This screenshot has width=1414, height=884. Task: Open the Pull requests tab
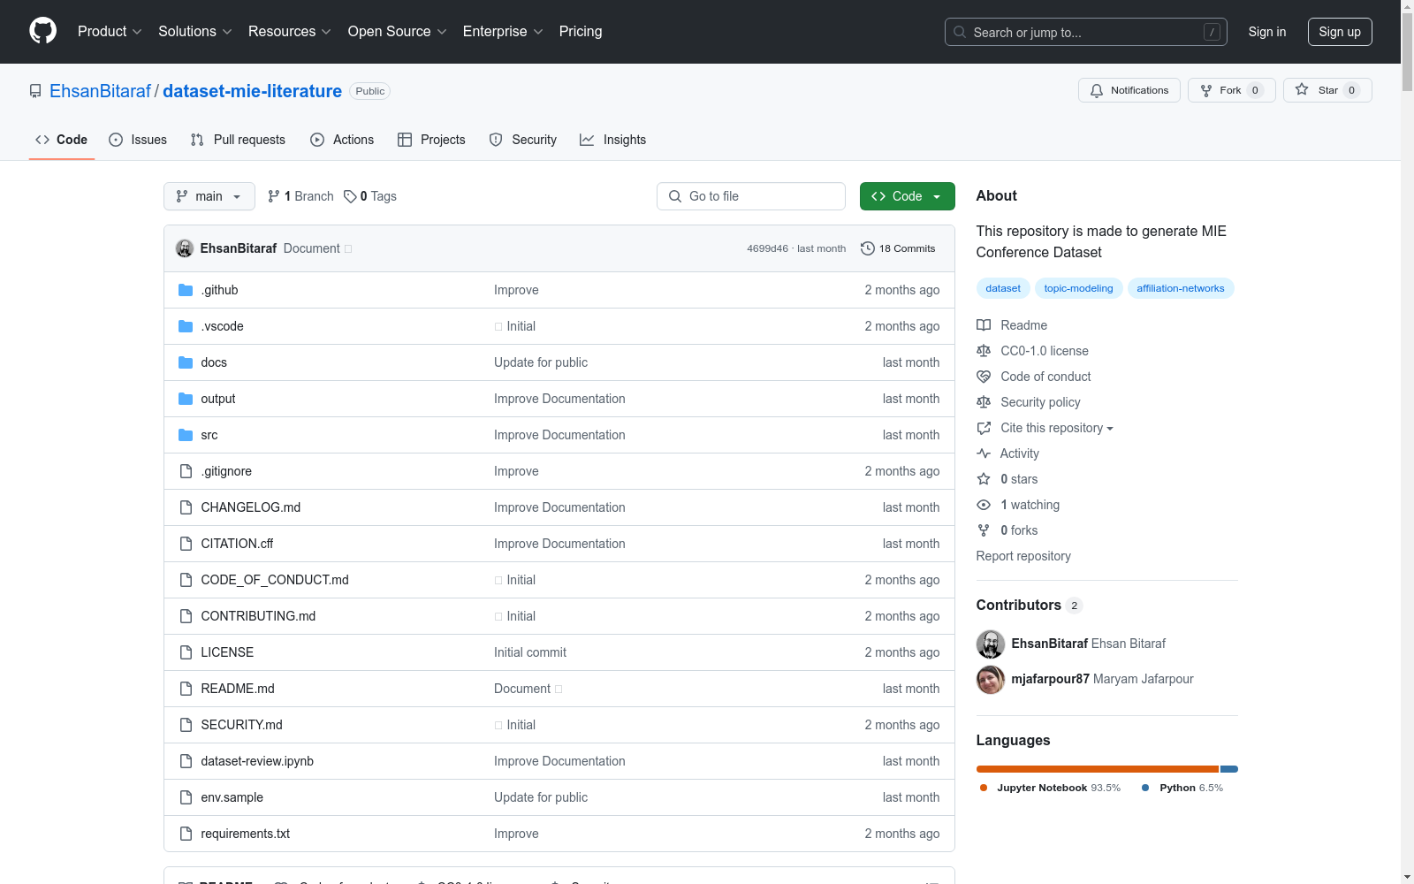tap(238, 140)
